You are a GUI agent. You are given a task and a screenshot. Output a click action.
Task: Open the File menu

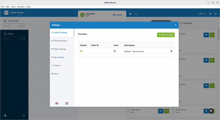[2, 7]
